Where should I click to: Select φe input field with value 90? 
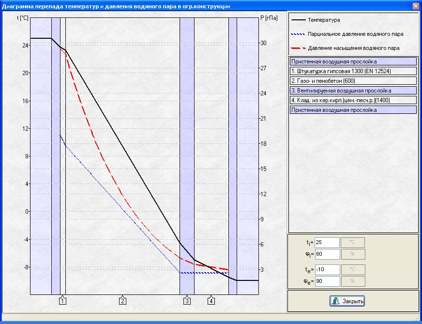pos(327,281)
